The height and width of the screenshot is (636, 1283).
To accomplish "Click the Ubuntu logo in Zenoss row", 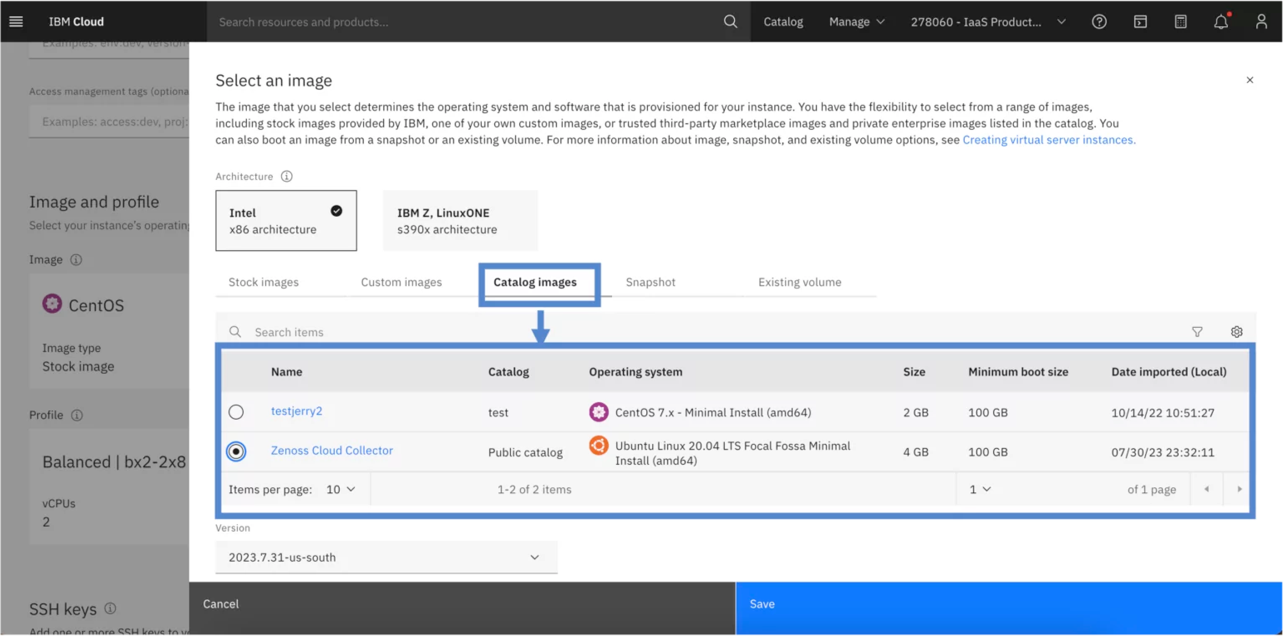I will (x=599, y=445).
